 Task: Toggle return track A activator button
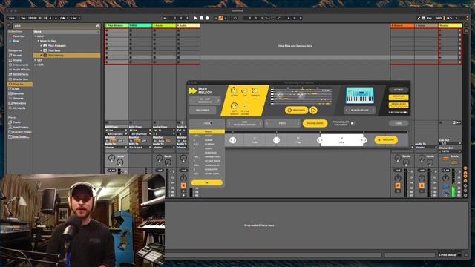tap(398, 185)
